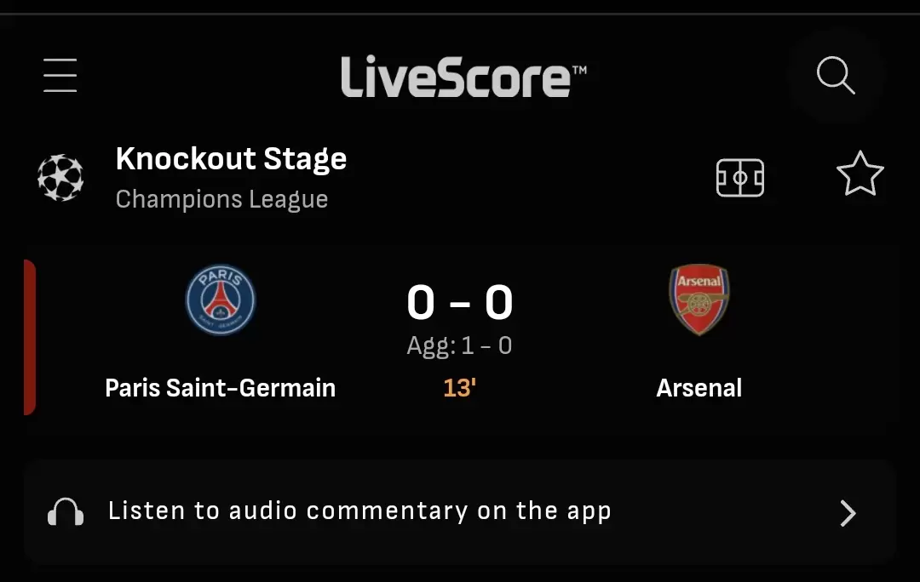Open the search magnifier icon

pyautogui.click(x=836, y=75)
